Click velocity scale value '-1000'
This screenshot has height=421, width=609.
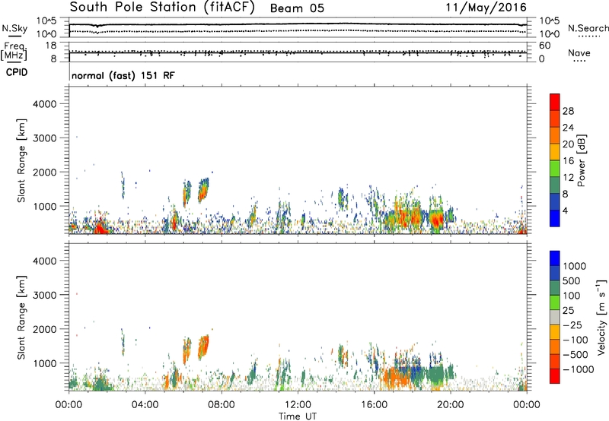(578, 369)
